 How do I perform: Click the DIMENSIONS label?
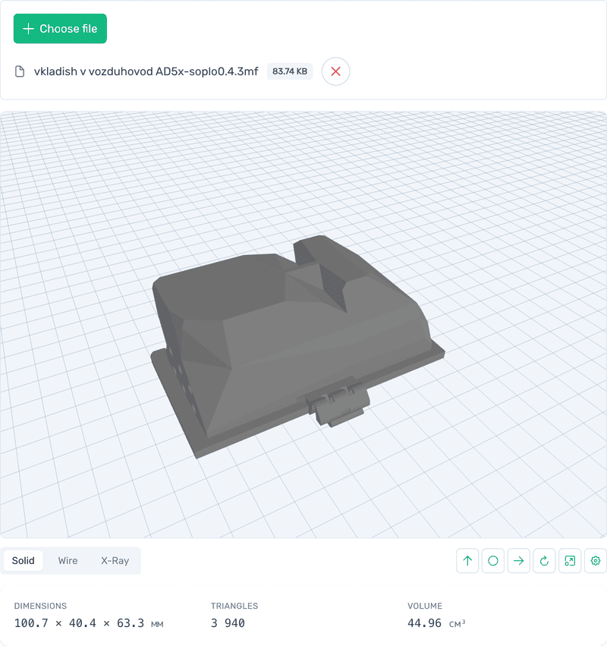pyautogui.click(x=40, y=606)
